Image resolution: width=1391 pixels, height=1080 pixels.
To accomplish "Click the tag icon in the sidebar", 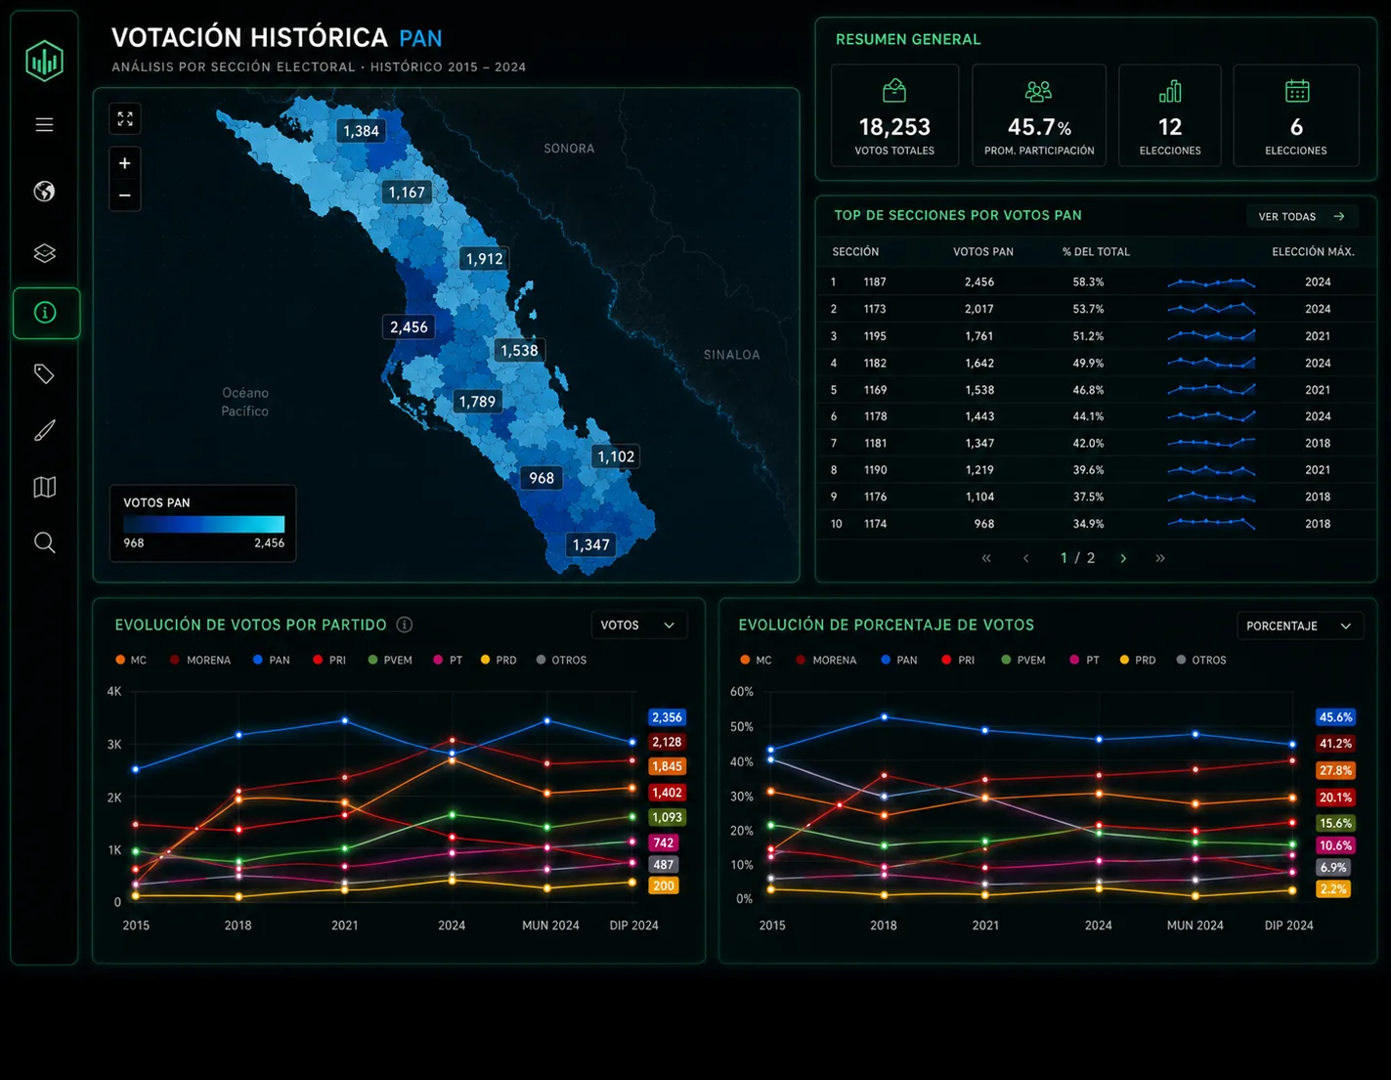I will click(44, 373).
